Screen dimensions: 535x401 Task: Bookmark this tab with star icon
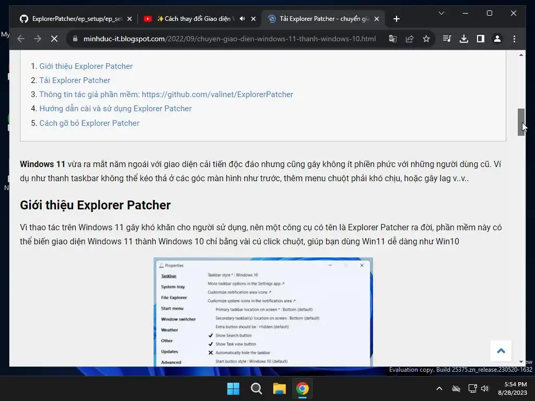tap(426, 39)
